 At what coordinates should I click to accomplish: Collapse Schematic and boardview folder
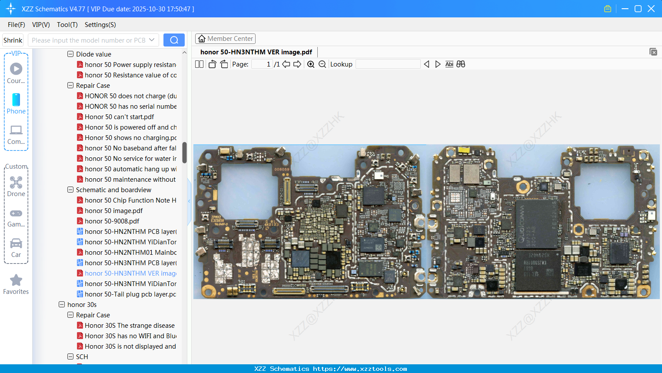point(70,190)
